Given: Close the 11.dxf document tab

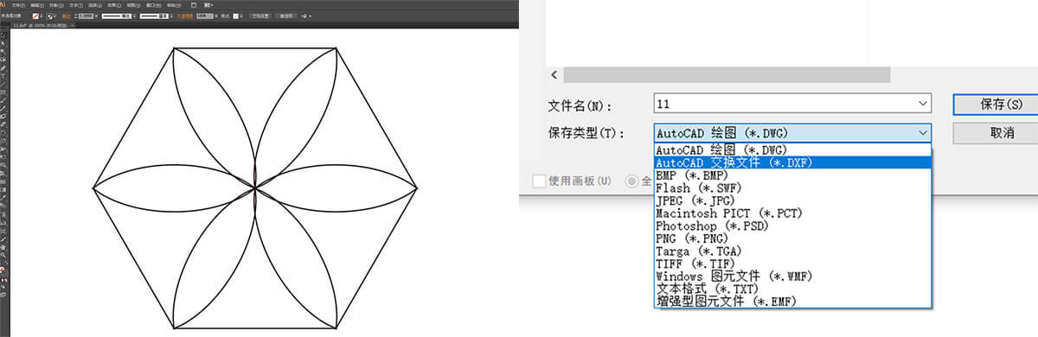Looking at the screenshot, I should (x=73, y=25).
